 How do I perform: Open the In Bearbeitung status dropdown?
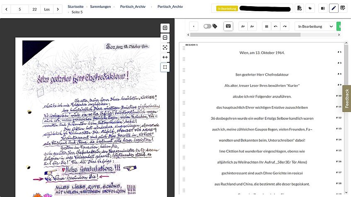(x=315, y=26)
